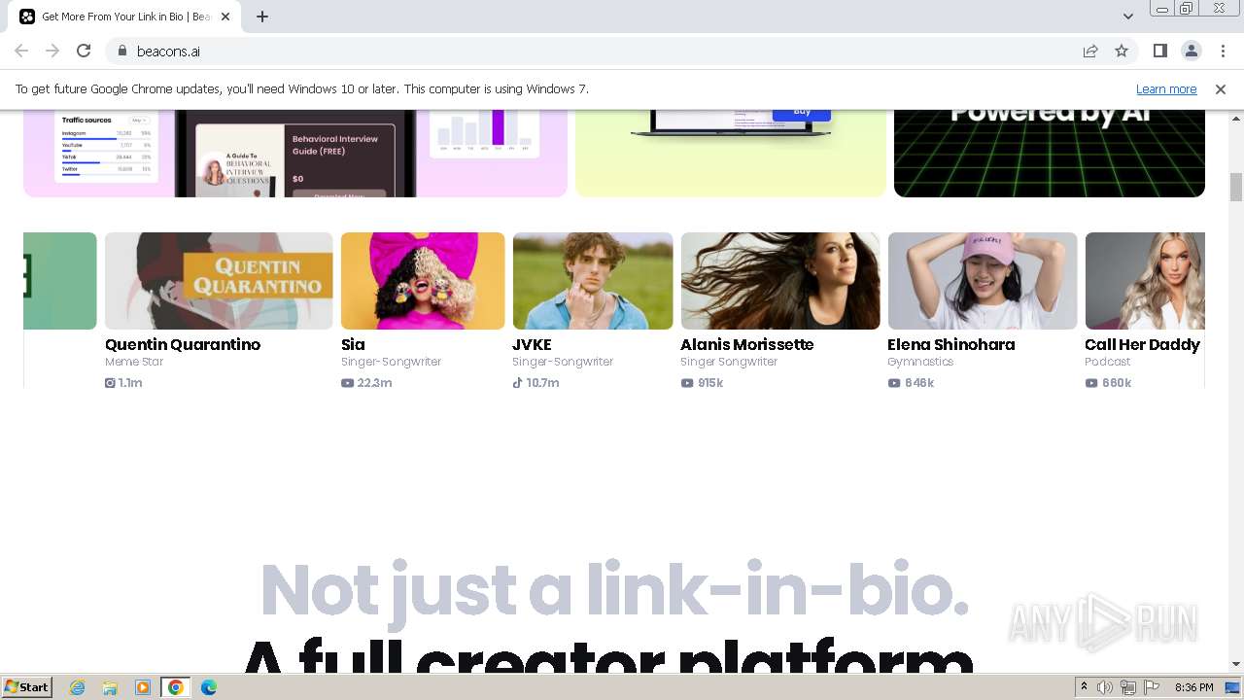This screenshot has height=700, width=1244.
Task: Switch to Chrome in the taskbar
Action: [176, 687]
